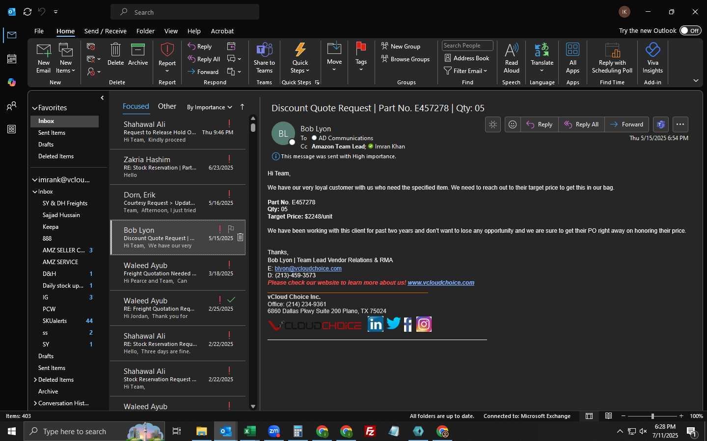707x441 pixels.
Task: Click zoom out minus button
Action: pyautogui.click(x=624, y=416)
